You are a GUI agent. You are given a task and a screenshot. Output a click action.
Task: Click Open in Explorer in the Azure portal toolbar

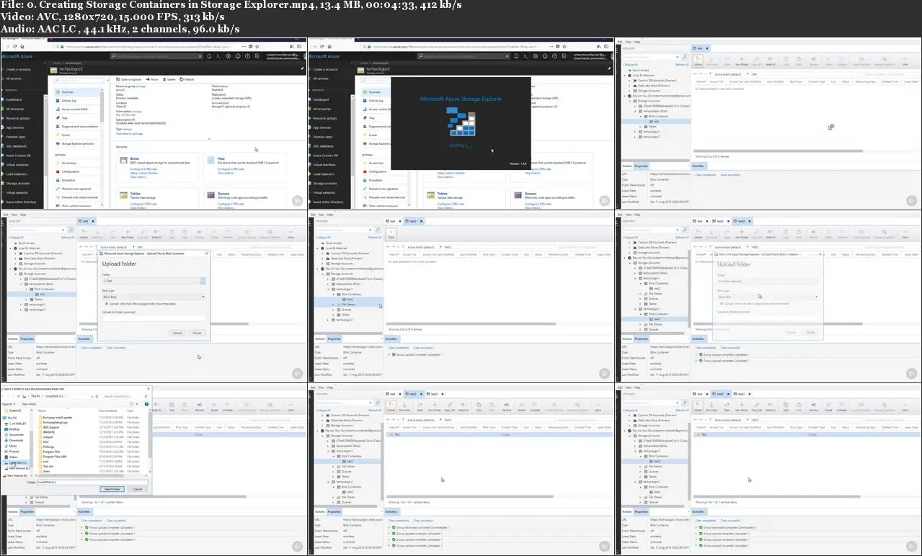pyautogui.click(x=128, y=79)
